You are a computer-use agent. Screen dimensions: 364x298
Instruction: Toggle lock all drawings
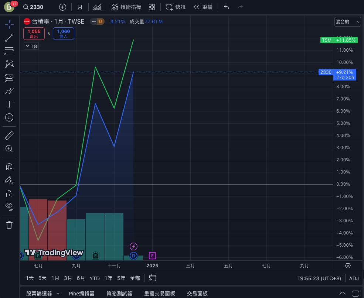(9, 193)
